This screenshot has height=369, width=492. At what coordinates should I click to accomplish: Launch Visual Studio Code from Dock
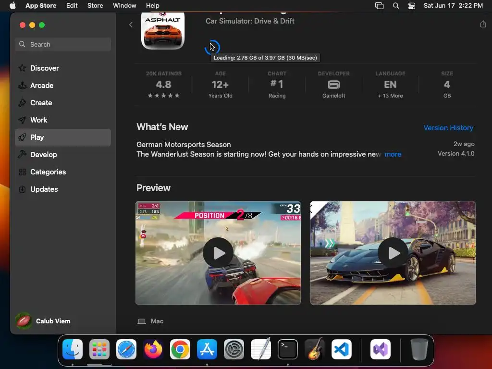(x=342, y=349)
